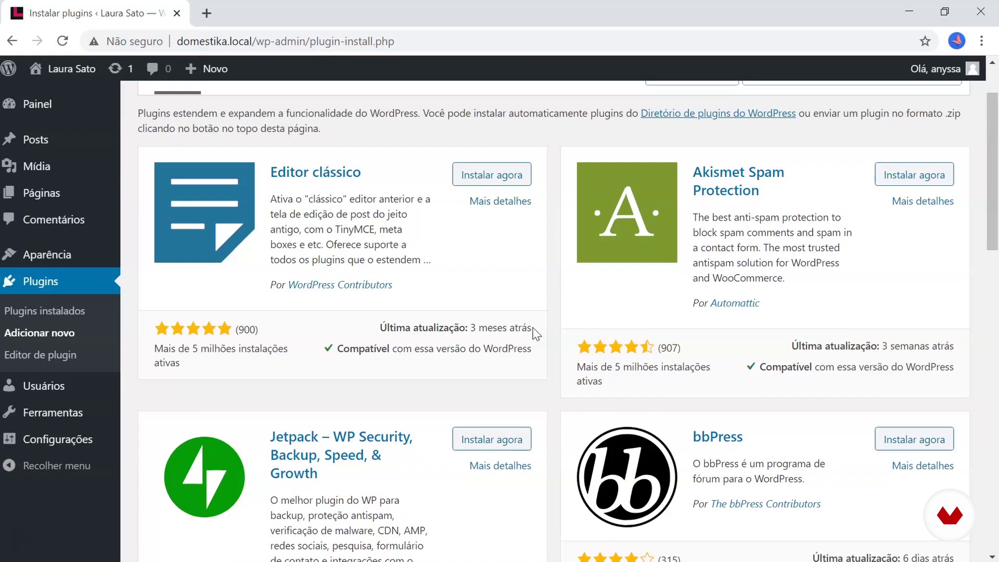This screenshot has height=562, width=999.
Task: Click the page vertical scrollbar thumb
Action: (x=992, y=172)
